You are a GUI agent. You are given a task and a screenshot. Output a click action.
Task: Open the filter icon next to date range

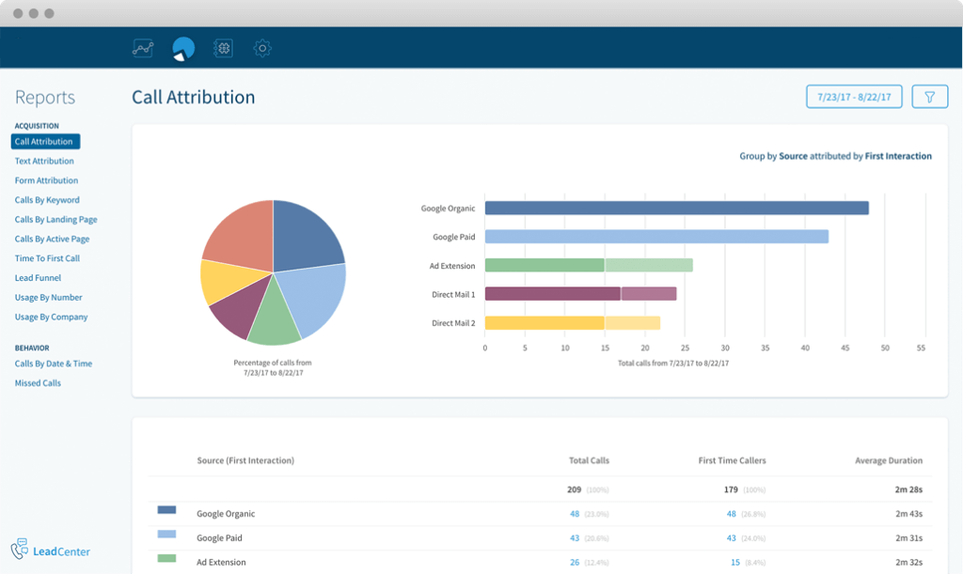tap(930, 96)
